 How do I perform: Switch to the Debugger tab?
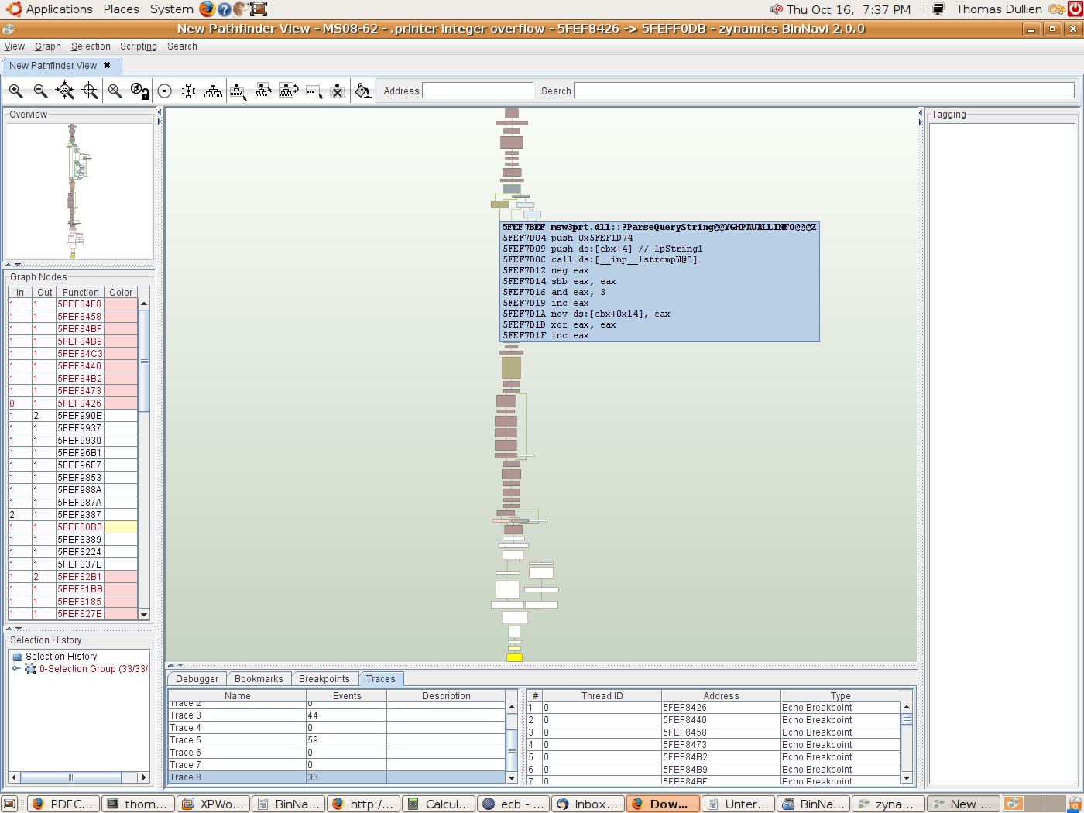(197, 679)
